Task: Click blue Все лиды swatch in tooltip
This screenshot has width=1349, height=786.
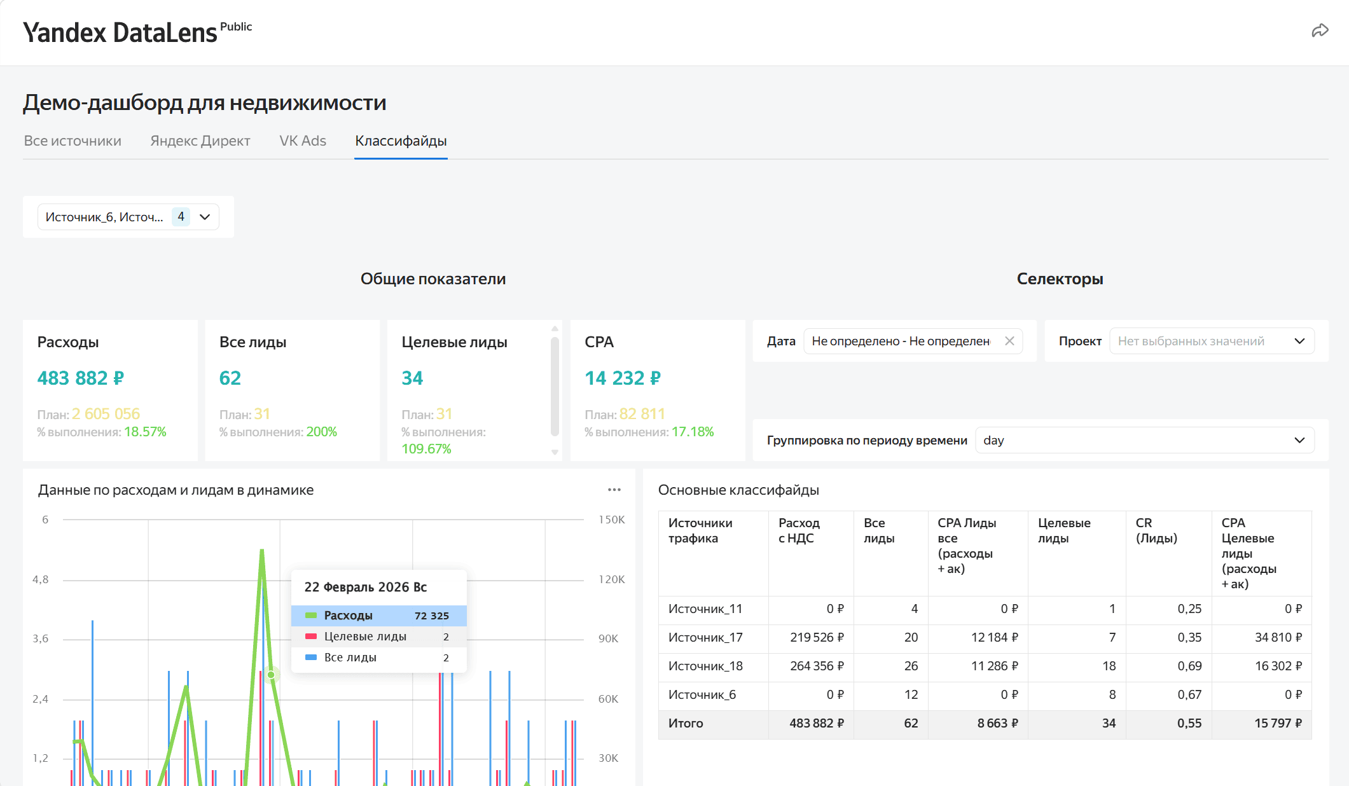Action: point(311,658)
